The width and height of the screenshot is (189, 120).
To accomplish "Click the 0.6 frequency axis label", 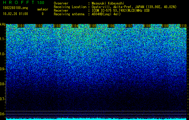I will coord(2,114).
